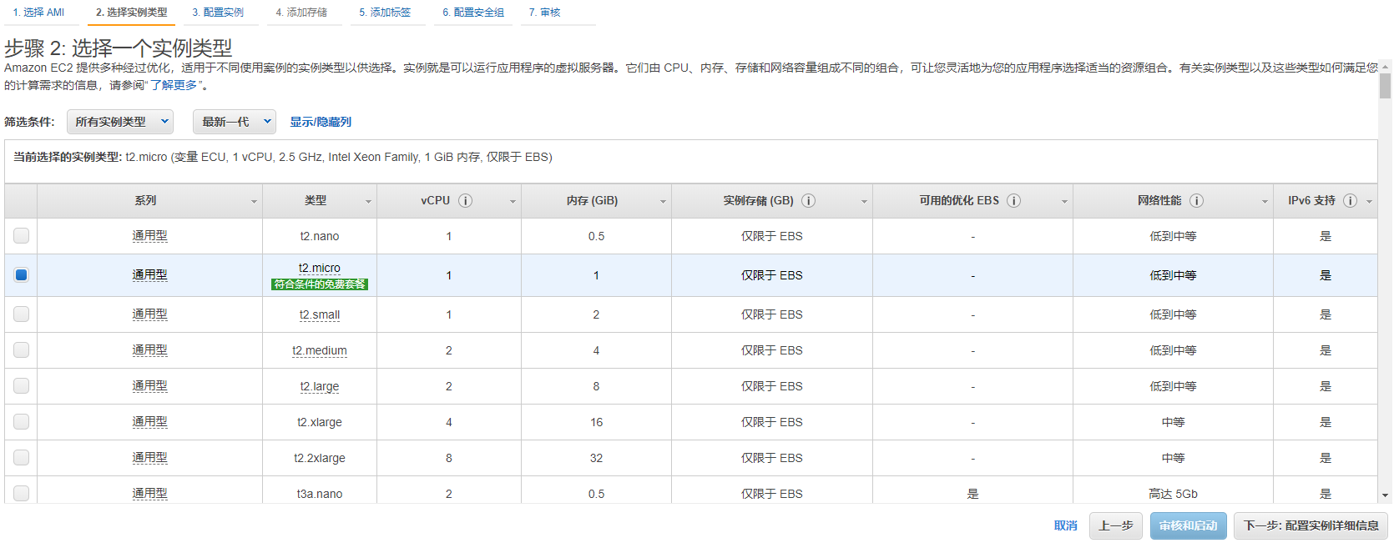Expand the 系列 column sort arrow
This screenshot has width=1394, height=553.
point(254,202)
